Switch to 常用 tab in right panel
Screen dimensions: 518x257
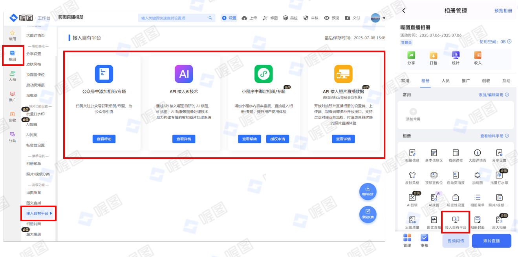(405, 80)
